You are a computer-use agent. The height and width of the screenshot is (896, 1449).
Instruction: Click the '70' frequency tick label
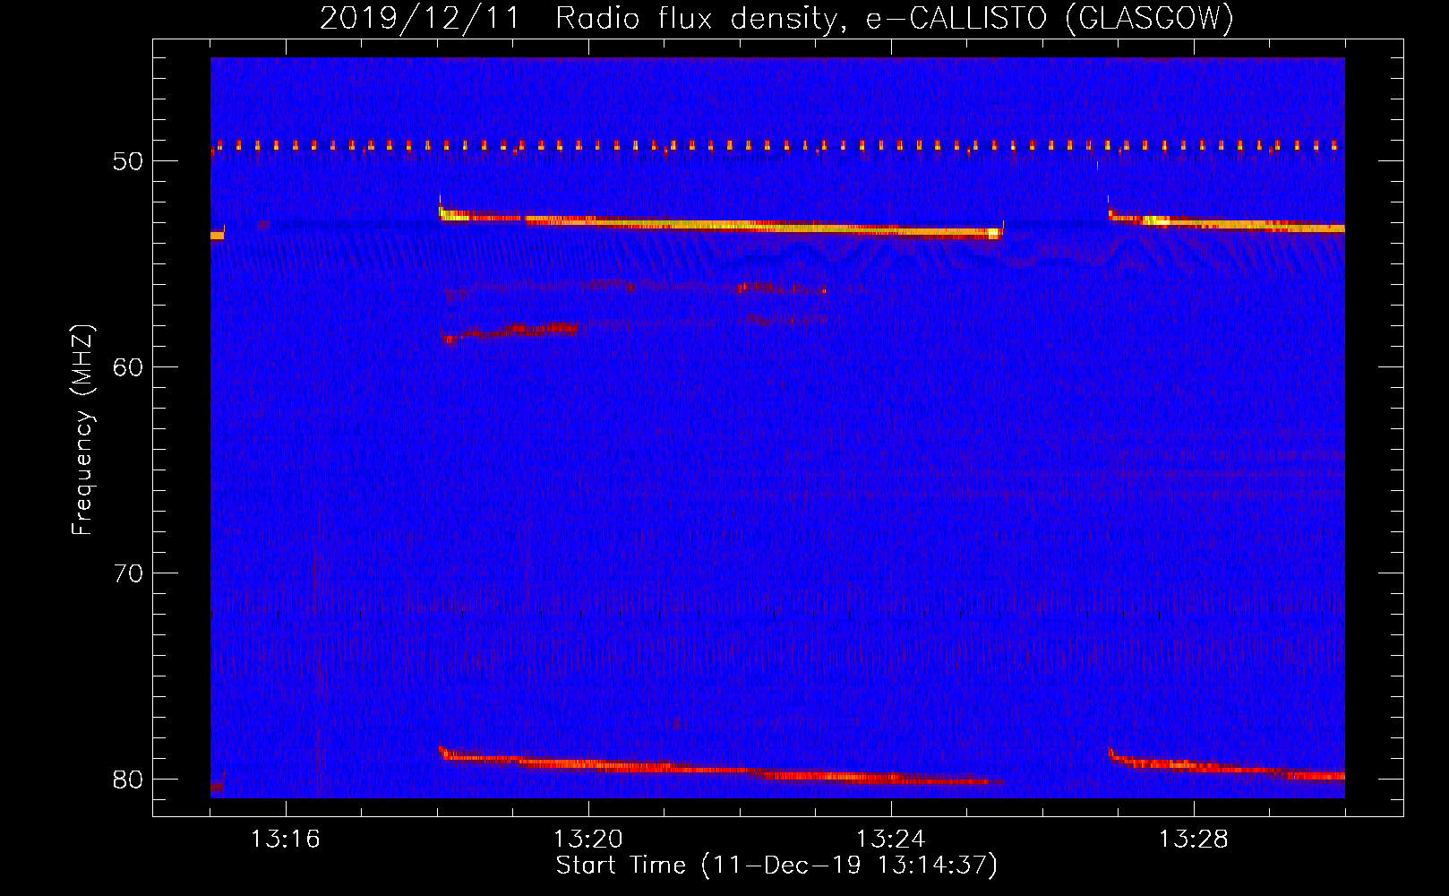128,573
